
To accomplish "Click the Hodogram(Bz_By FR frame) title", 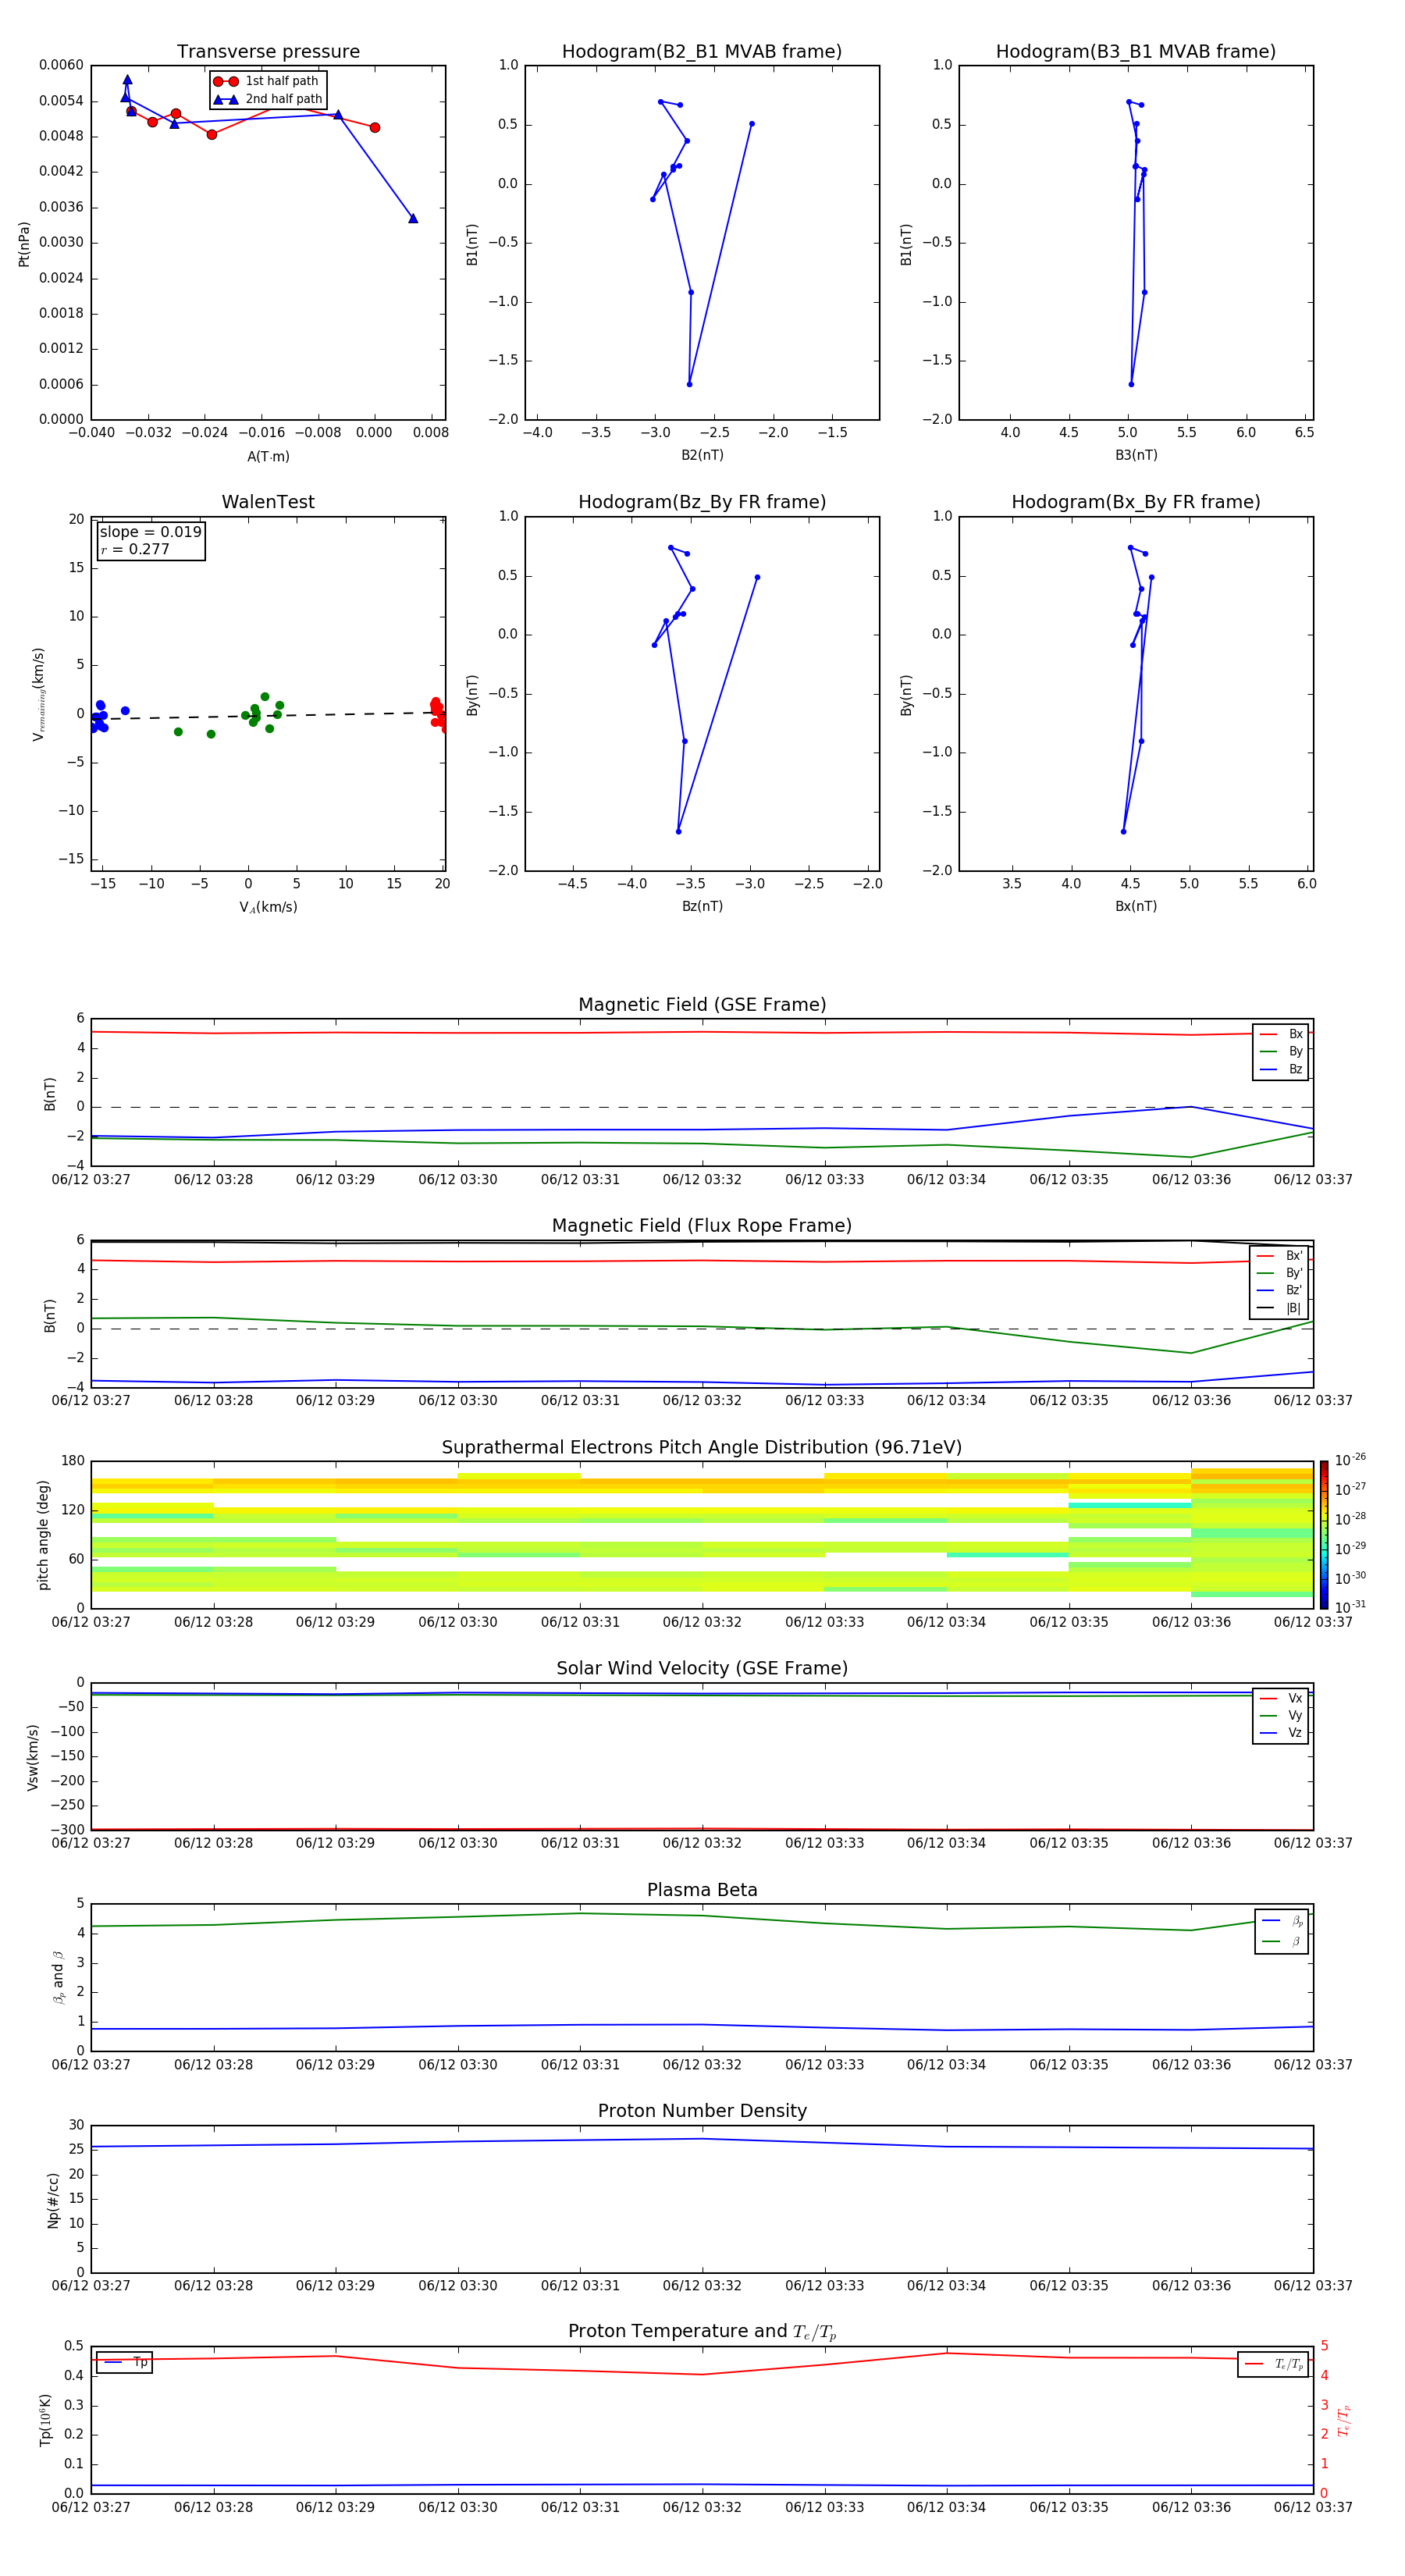I will [702, 502].
